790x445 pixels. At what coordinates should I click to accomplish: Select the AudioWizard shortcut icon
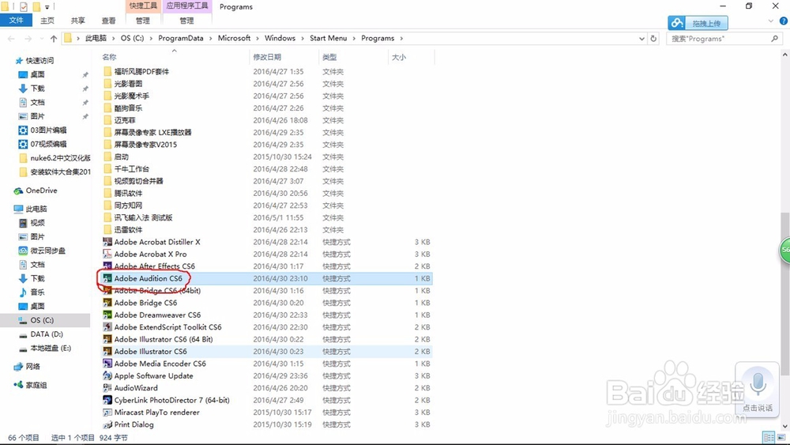coord(107,388)
